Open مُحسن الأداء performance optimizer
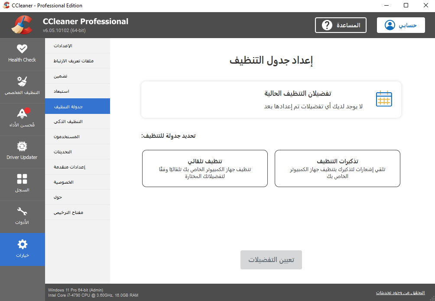Image resolution: width=435 pixels, height=301 pixels. (x=22, y=119)
